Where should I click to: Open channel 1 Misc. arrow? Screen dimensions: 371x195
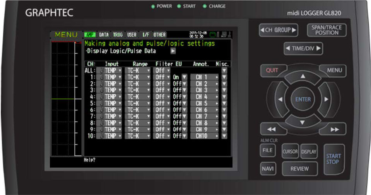tap(224, 77)
